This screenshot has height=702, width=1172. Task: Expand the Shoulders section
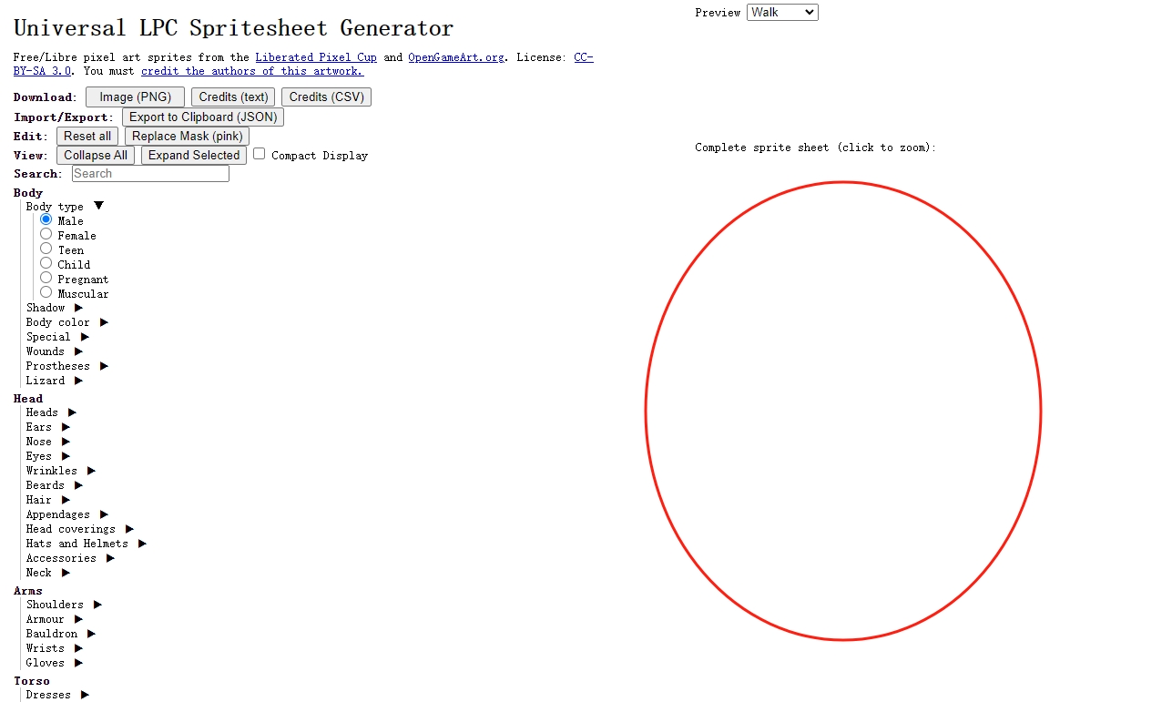pyautogui.click(x=64, y=605)
